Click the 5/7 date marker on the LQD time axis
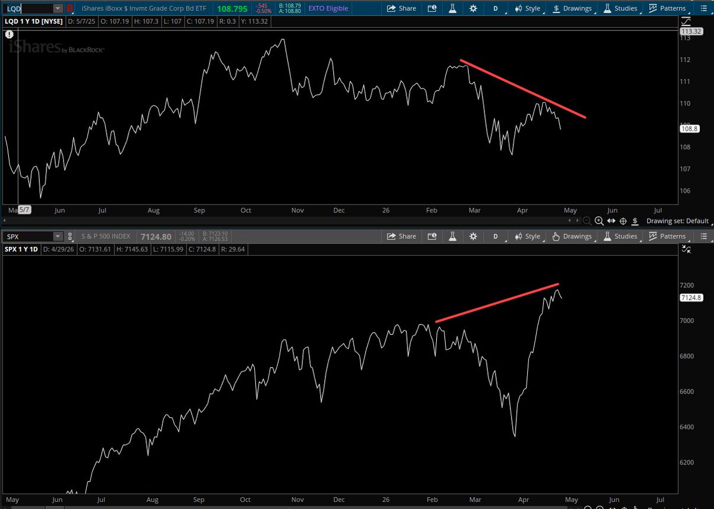Screen dimensions: 714x509 pos(25,210)
